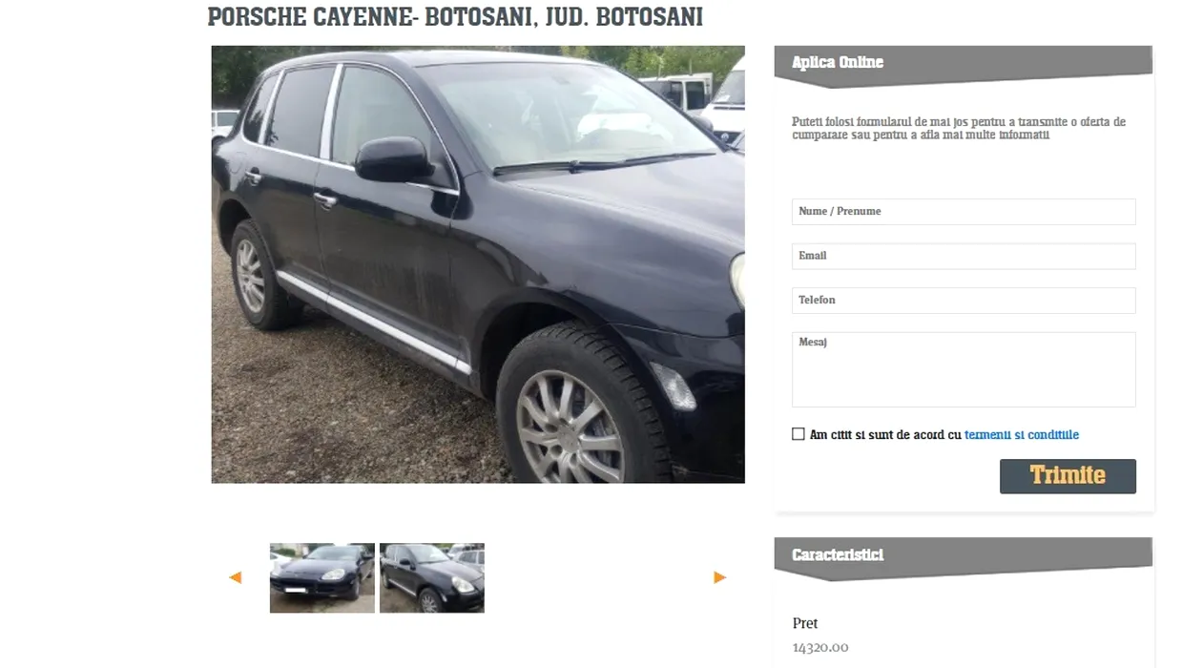Submit the form with Trimite
This screenshot has height=668, width=1182.
1068,476
